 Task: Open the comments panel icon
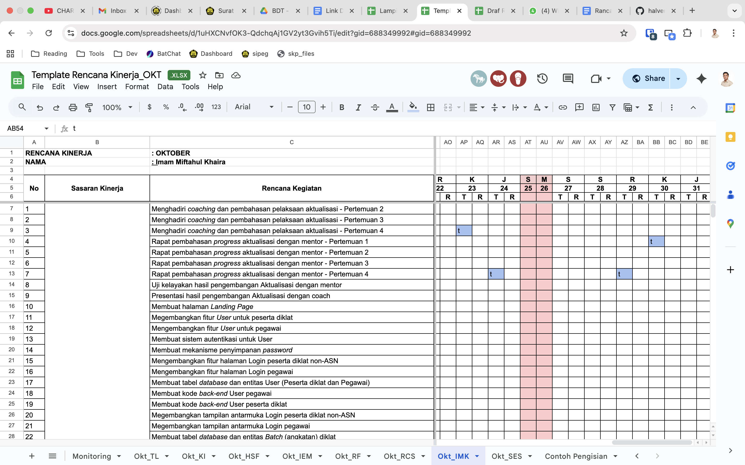coord(568,79)
